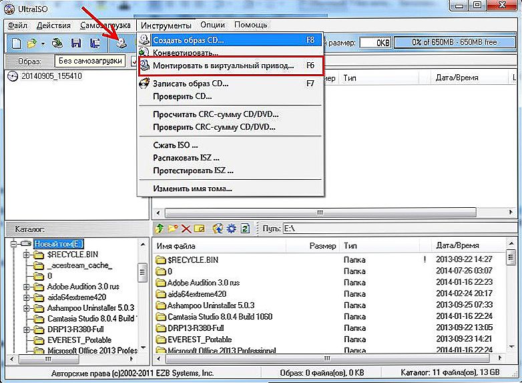The image size is (522, 383).
Task: Select Ashampoo Uninstaller 5.0.3 in file list
Action: pos(211,305)
